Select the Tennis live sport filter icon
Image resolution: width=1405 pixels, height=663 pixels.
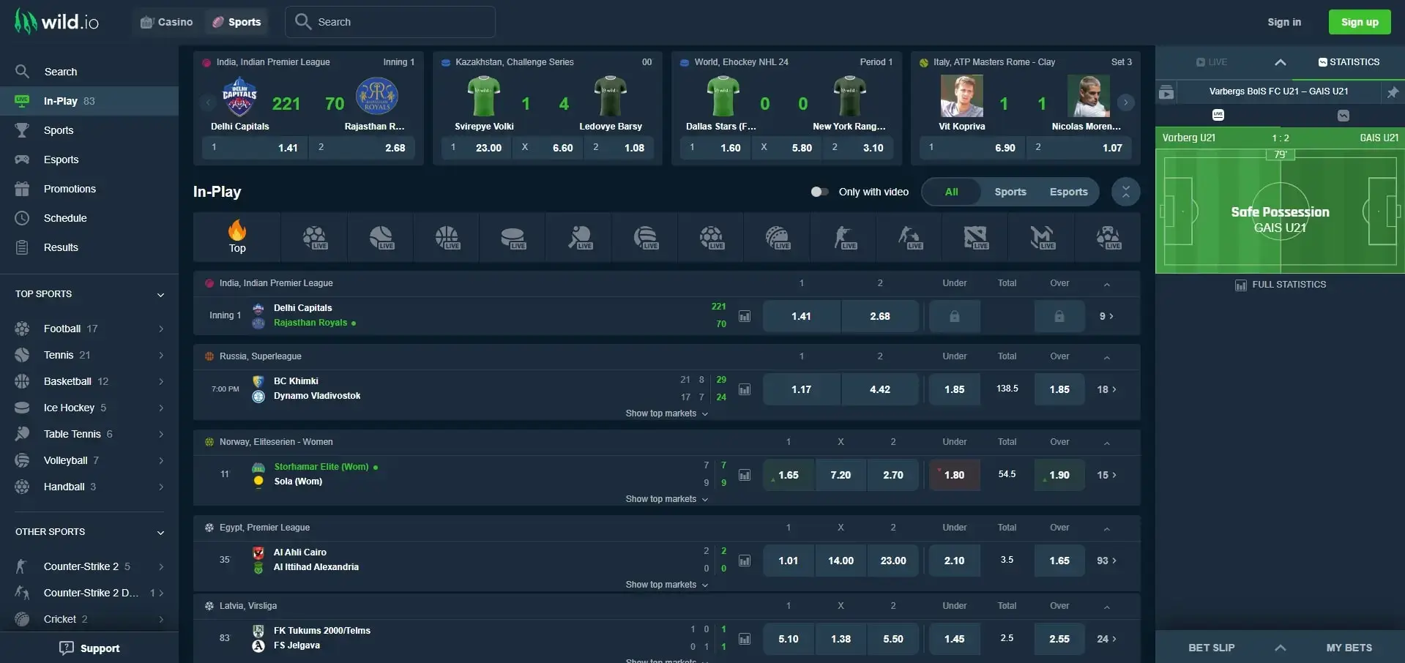[381, 237]
